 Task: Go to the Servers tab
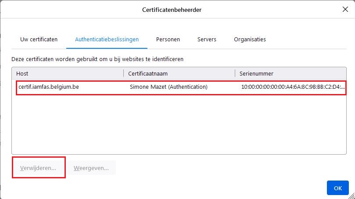[207, 39]
